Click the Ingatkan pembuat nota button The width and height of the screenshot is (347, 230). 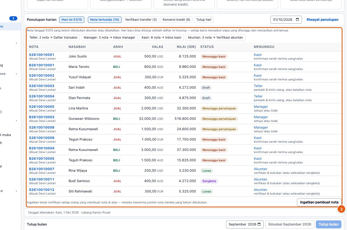(319, 202)
